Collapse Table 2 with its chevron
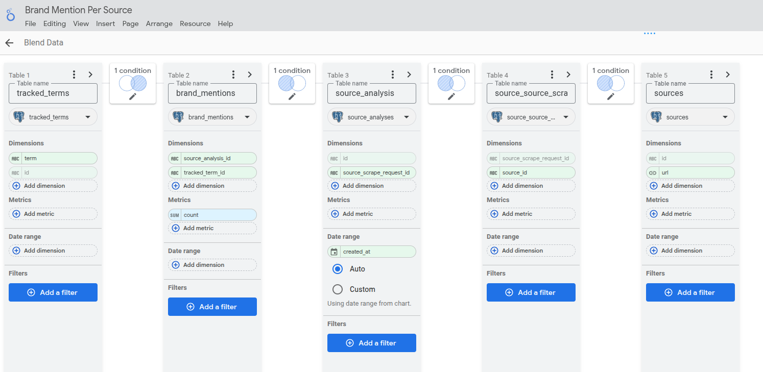This screenshot has width=763, height=372. (250, 75)
